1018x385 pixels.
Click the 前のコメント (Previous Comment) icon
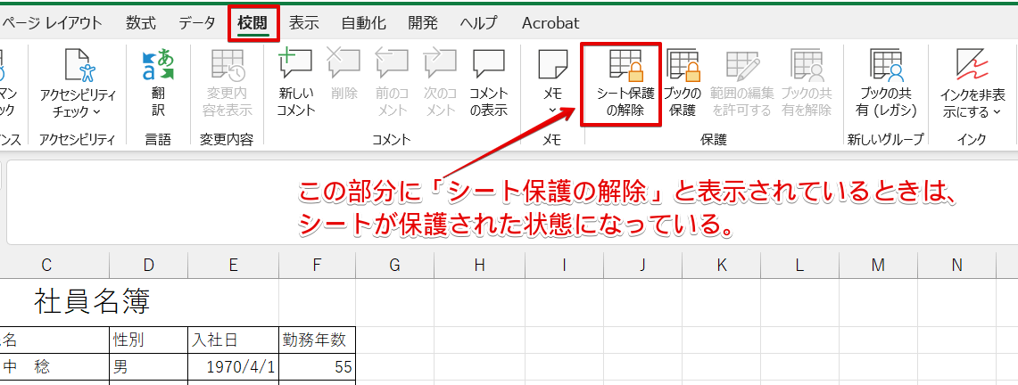[392, 83]
